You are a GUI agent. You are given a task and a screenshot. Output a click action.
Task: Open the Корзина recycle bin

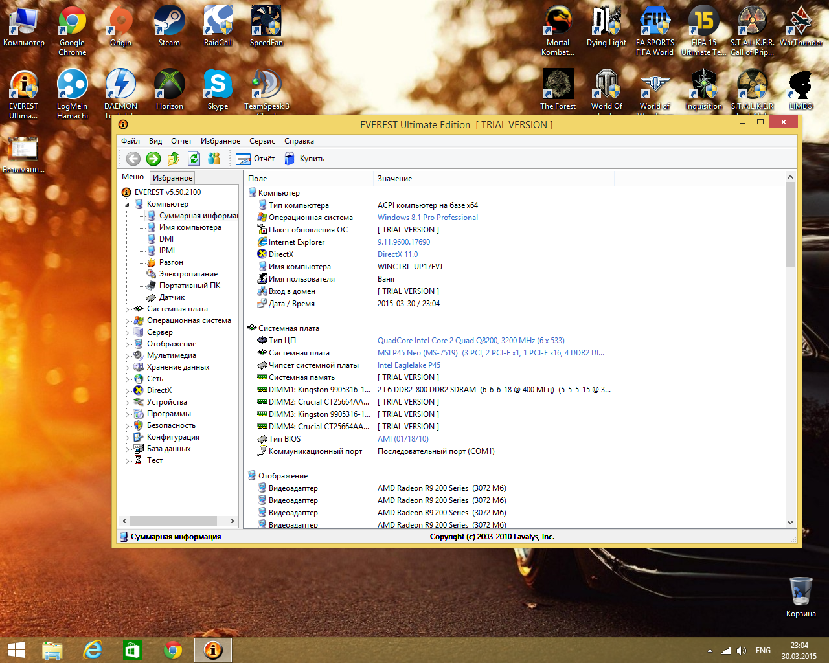tap(801, 597)
